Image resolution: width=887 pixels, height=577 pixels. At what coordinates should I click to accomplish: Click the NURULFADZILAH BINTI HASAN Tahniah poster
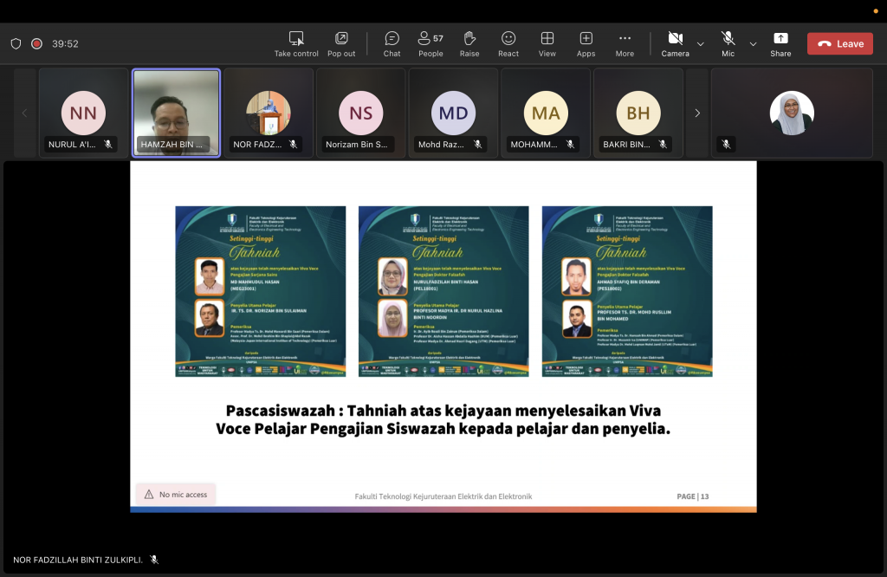pos(443,291)
